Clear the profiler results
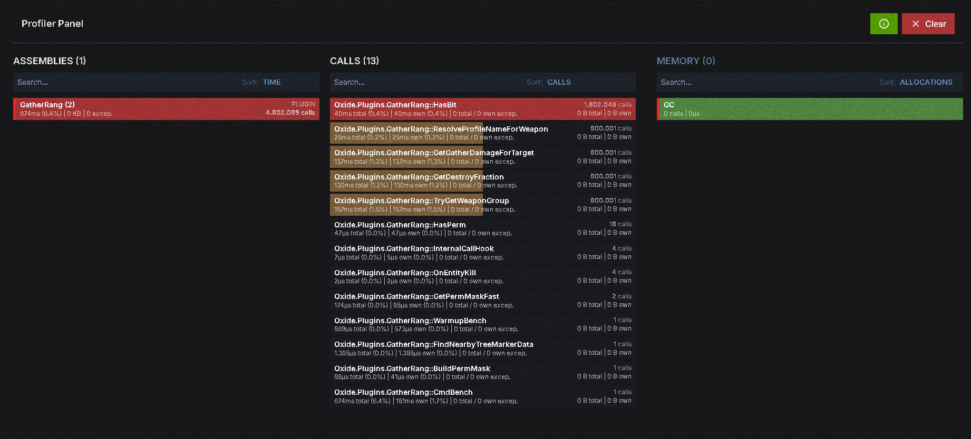971x439 pixels. 928,24
